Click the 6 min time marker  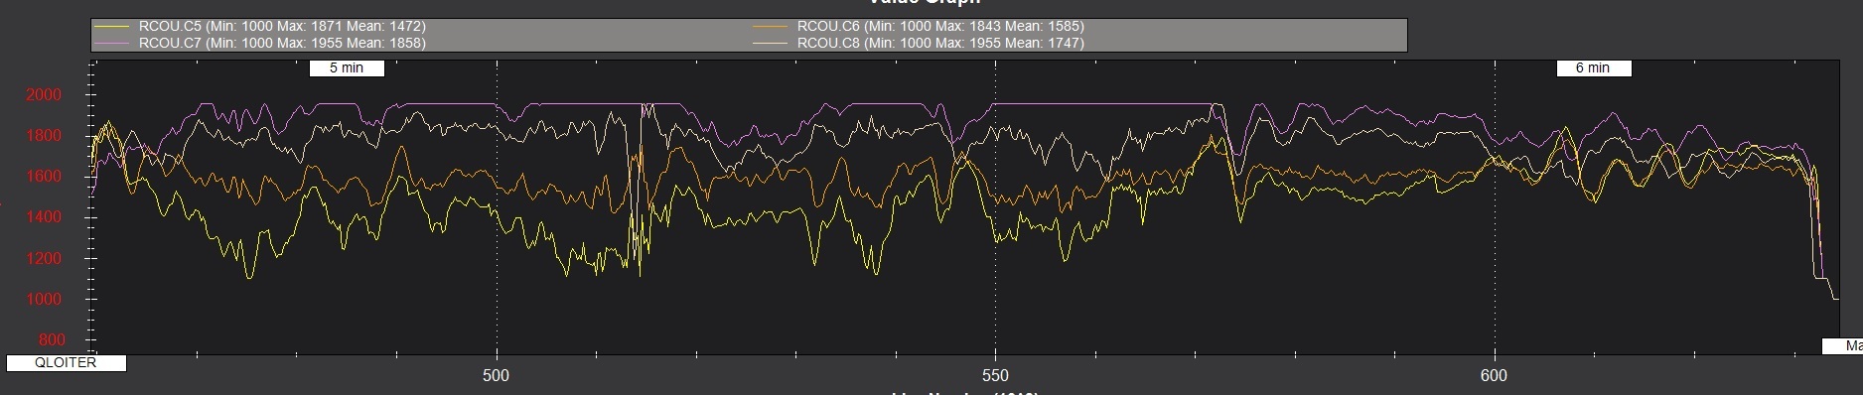pyautogui.click(x=1593, y=67)
